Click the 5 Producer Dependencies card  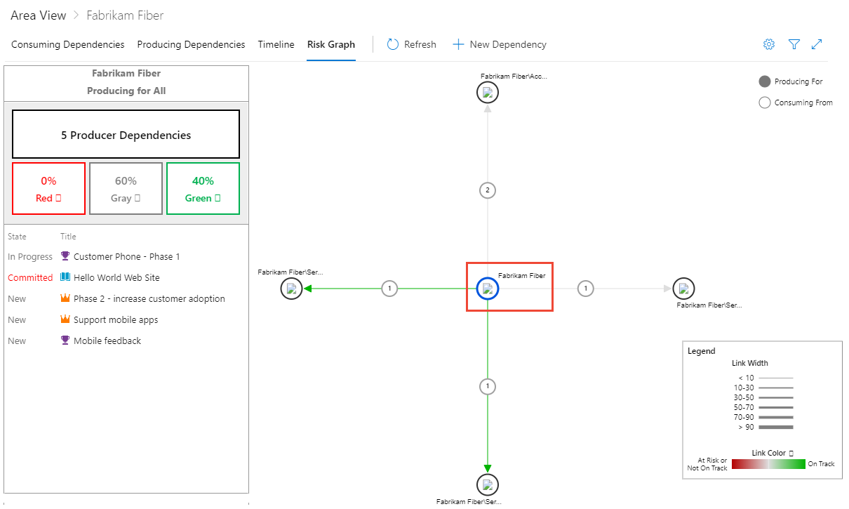point(126,134)
